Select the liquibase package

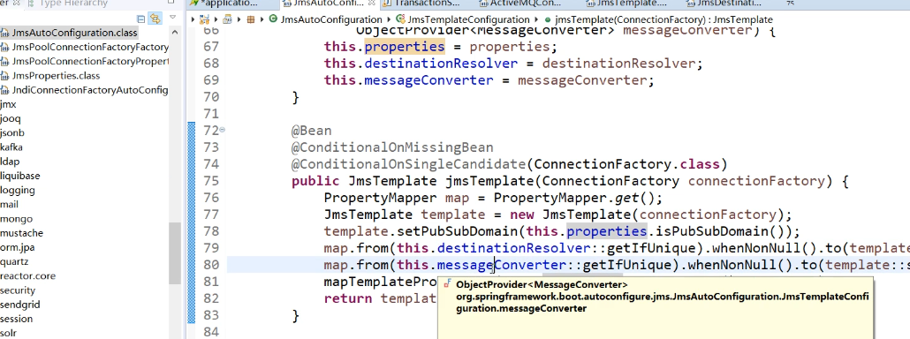pos(20,176)
